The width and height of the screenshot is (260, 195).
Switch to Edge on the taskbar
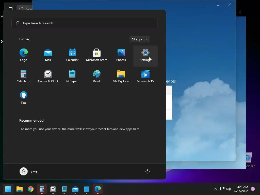click(98, 189)
